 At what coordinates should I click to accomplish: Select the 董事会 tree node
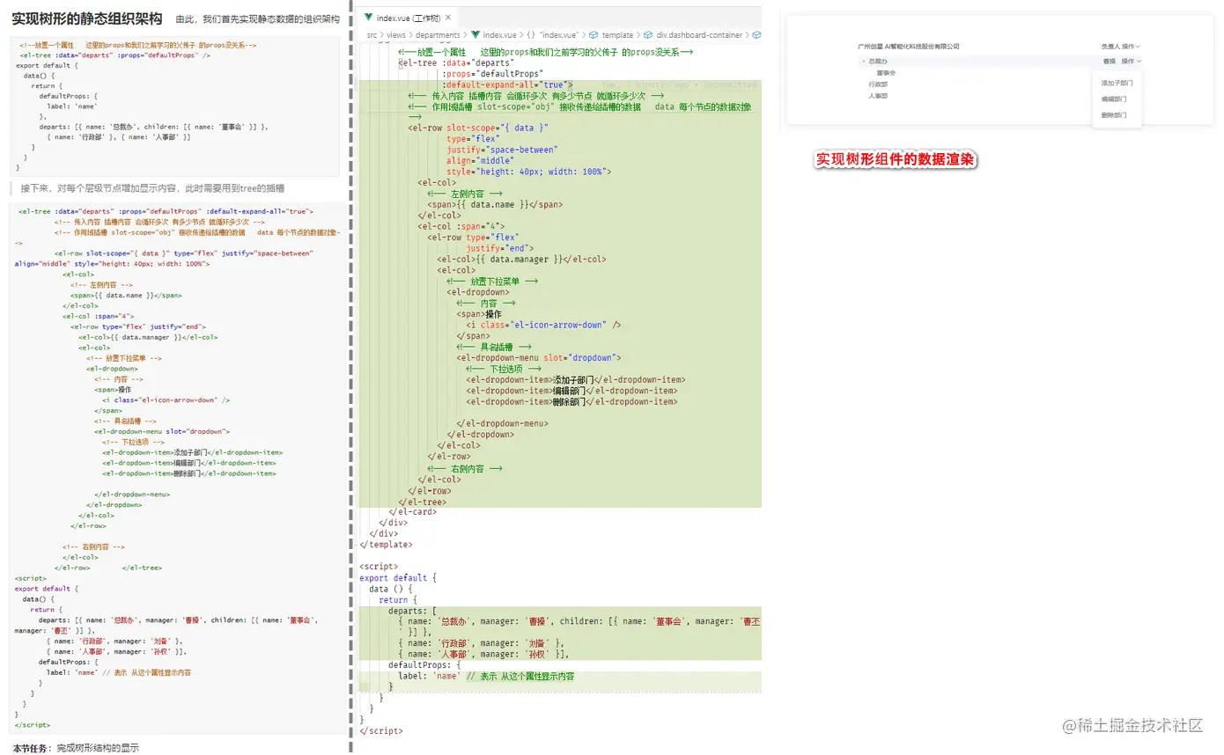886,73
